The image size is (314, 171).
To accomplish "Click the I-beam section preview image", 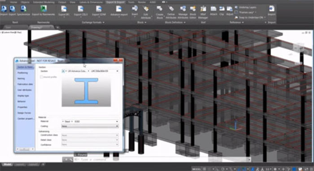I will coord(86,91).
